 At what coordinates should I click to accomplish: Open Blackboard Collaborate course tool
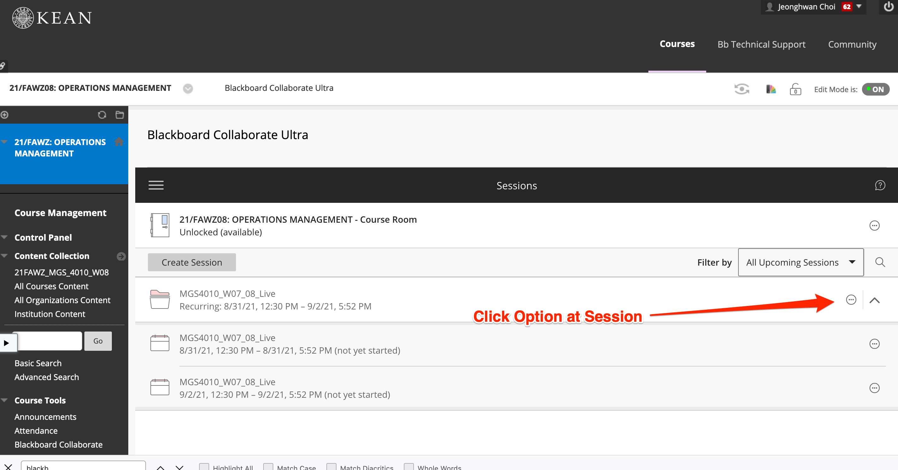pos(58,444)
